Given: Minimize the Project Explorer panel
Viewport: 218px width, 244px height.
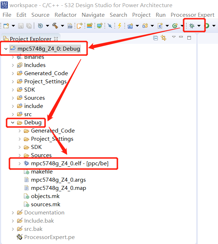Looking at the screenshot, I should [181, 37].
